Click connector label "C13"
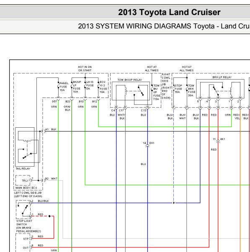The width and height of the screenshot is (250, 252). pyautogui.click(x=144, y=111)
